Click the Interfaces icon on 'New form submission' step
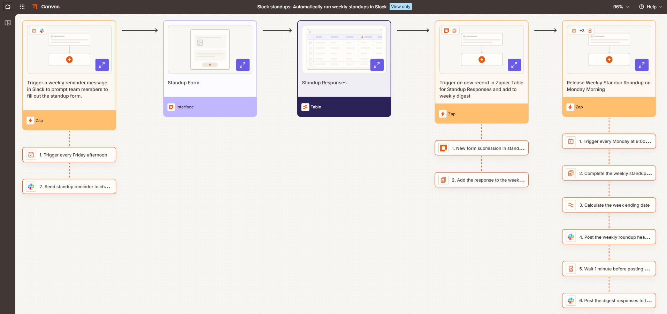Image resolution: width=667 pixels, height=314 pixels. (x=443, y=148)
